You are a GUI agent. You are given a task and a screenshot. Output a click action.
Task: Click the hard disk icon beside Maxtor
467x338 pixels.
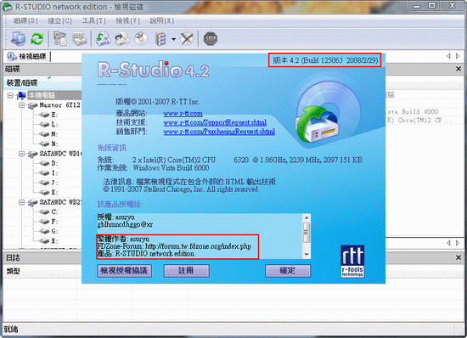click(33, 105)
